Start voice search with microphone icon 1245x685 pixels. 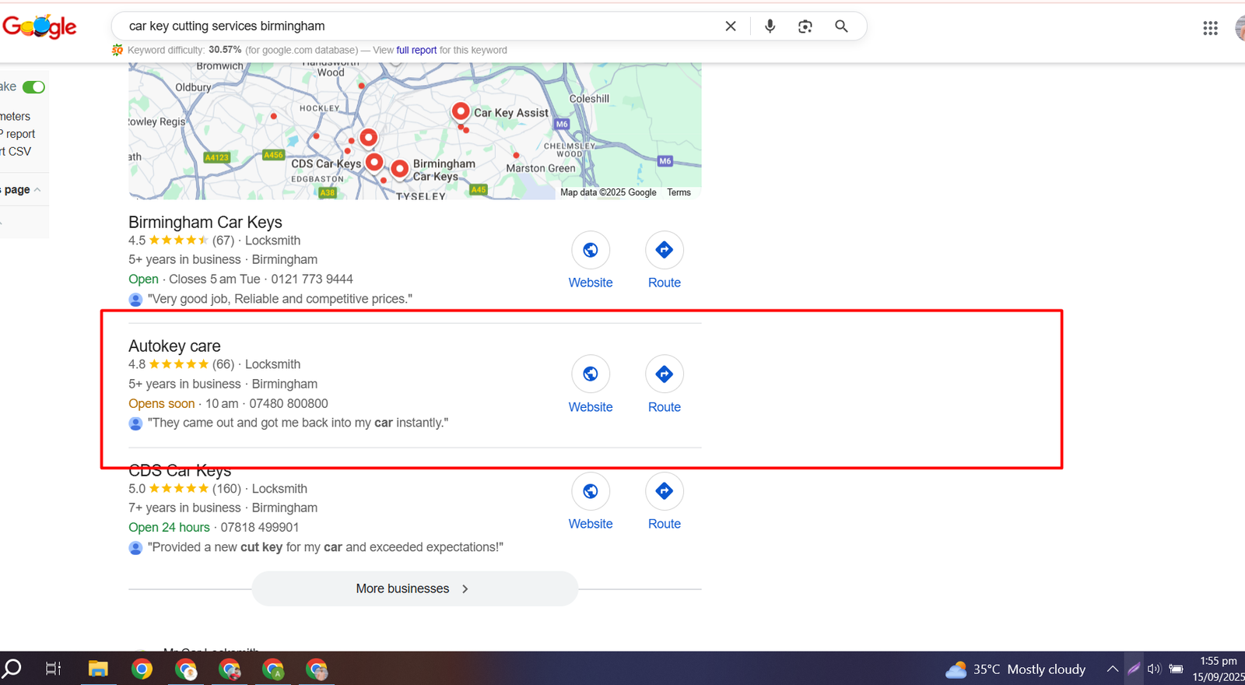pos(770,26)
